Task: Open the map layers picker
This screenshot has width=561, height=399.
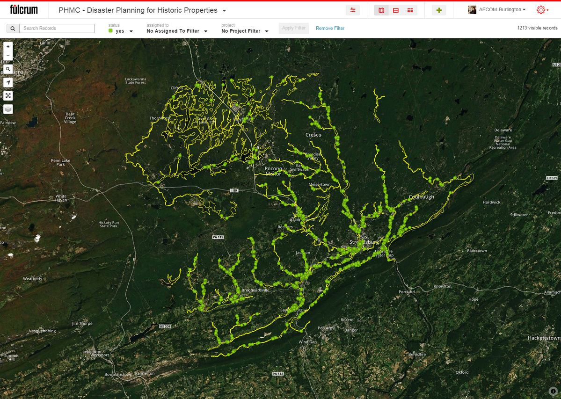Action: click(x=8, y=109)
